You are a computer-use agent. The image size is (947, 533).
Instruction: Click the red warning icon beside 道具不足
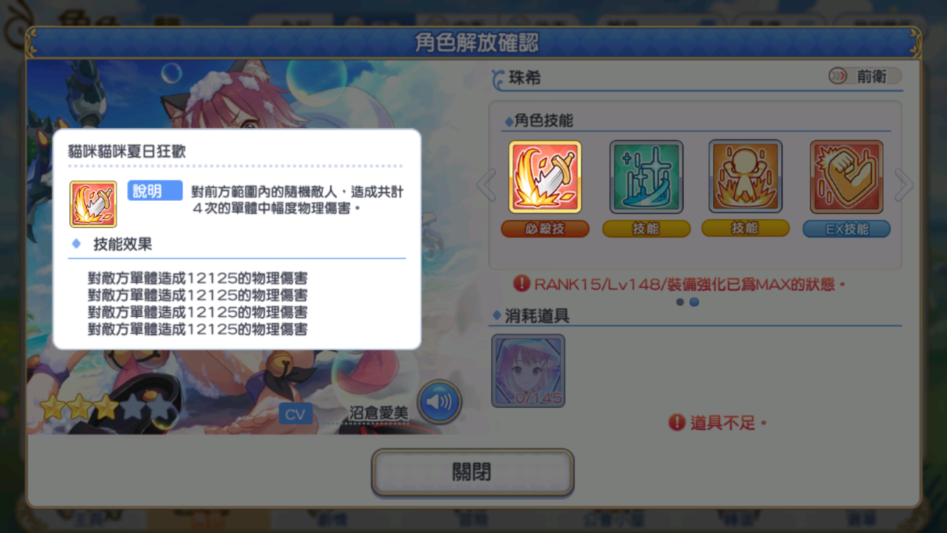(x=676, y=422)
